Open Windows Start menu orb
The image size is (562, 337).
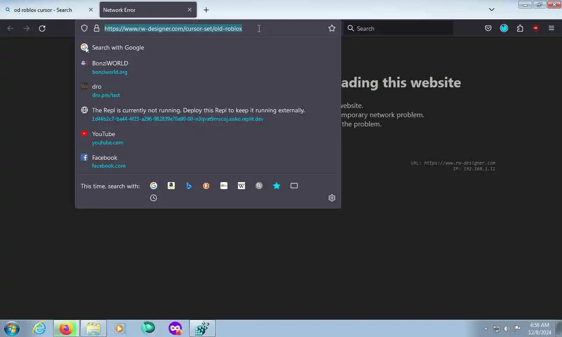(x=12, y=328)
